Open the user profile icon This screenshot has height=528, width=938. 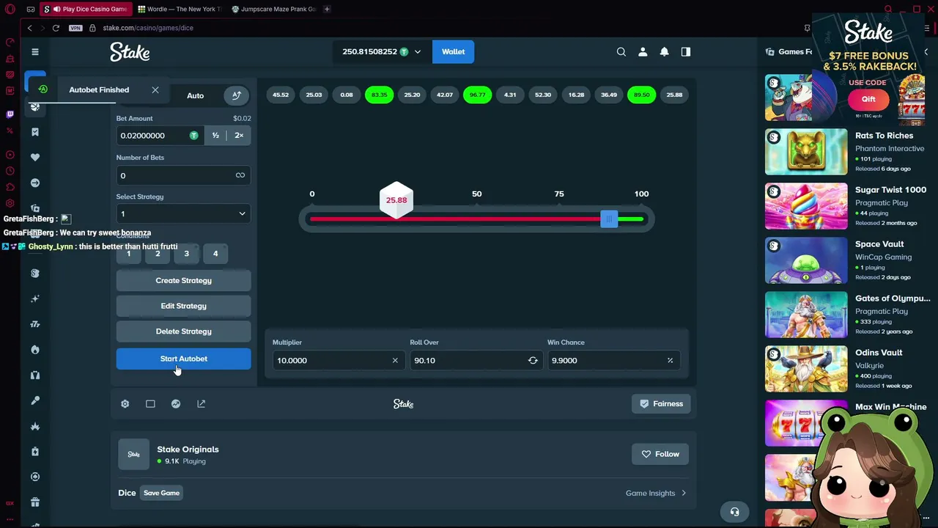point(643,52)
